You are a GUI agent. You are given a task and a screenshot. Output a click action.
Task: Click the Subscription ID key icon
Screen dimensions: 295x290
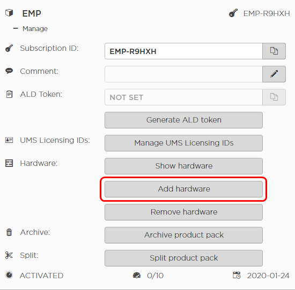pos(9,48)
